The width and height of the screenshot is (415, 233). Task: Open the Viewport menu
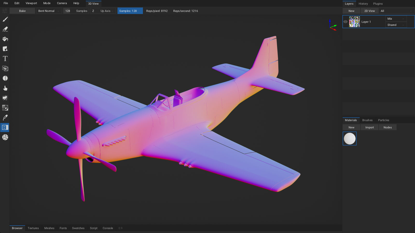(31, 3)
